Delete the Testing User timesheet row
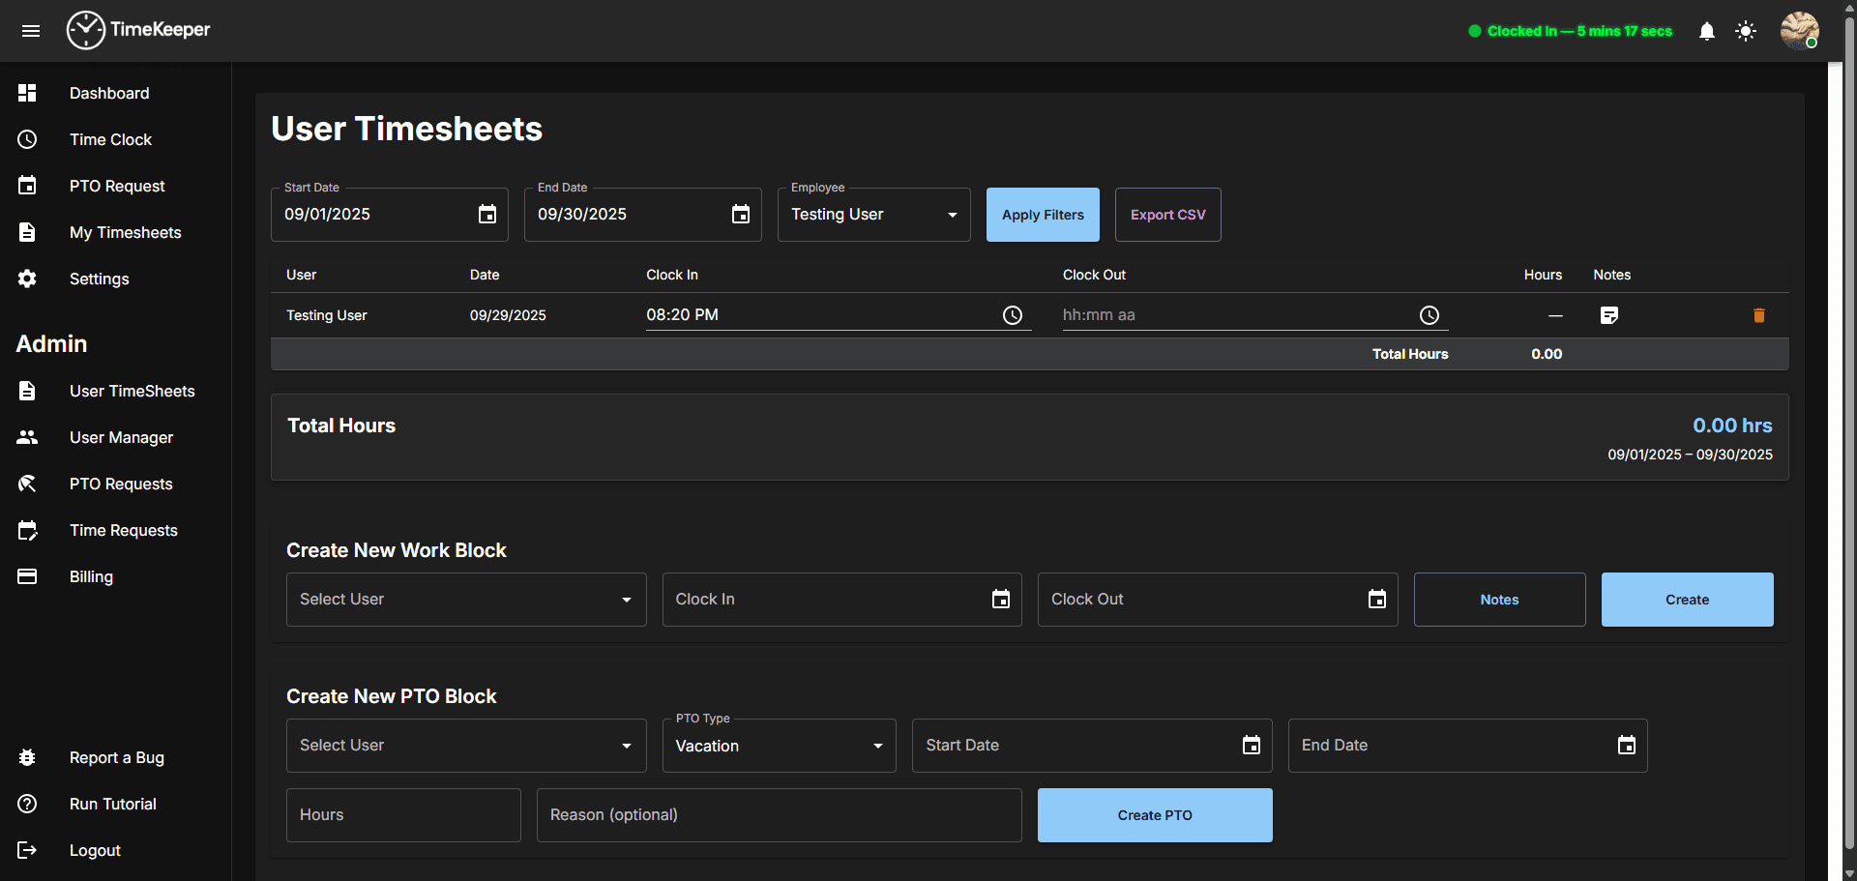Image resolution: width=1857 pixels, height=881 pixels. point(1759,315)
